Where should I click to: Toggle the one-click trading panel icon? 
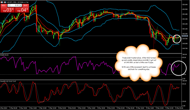coord(2,2)
